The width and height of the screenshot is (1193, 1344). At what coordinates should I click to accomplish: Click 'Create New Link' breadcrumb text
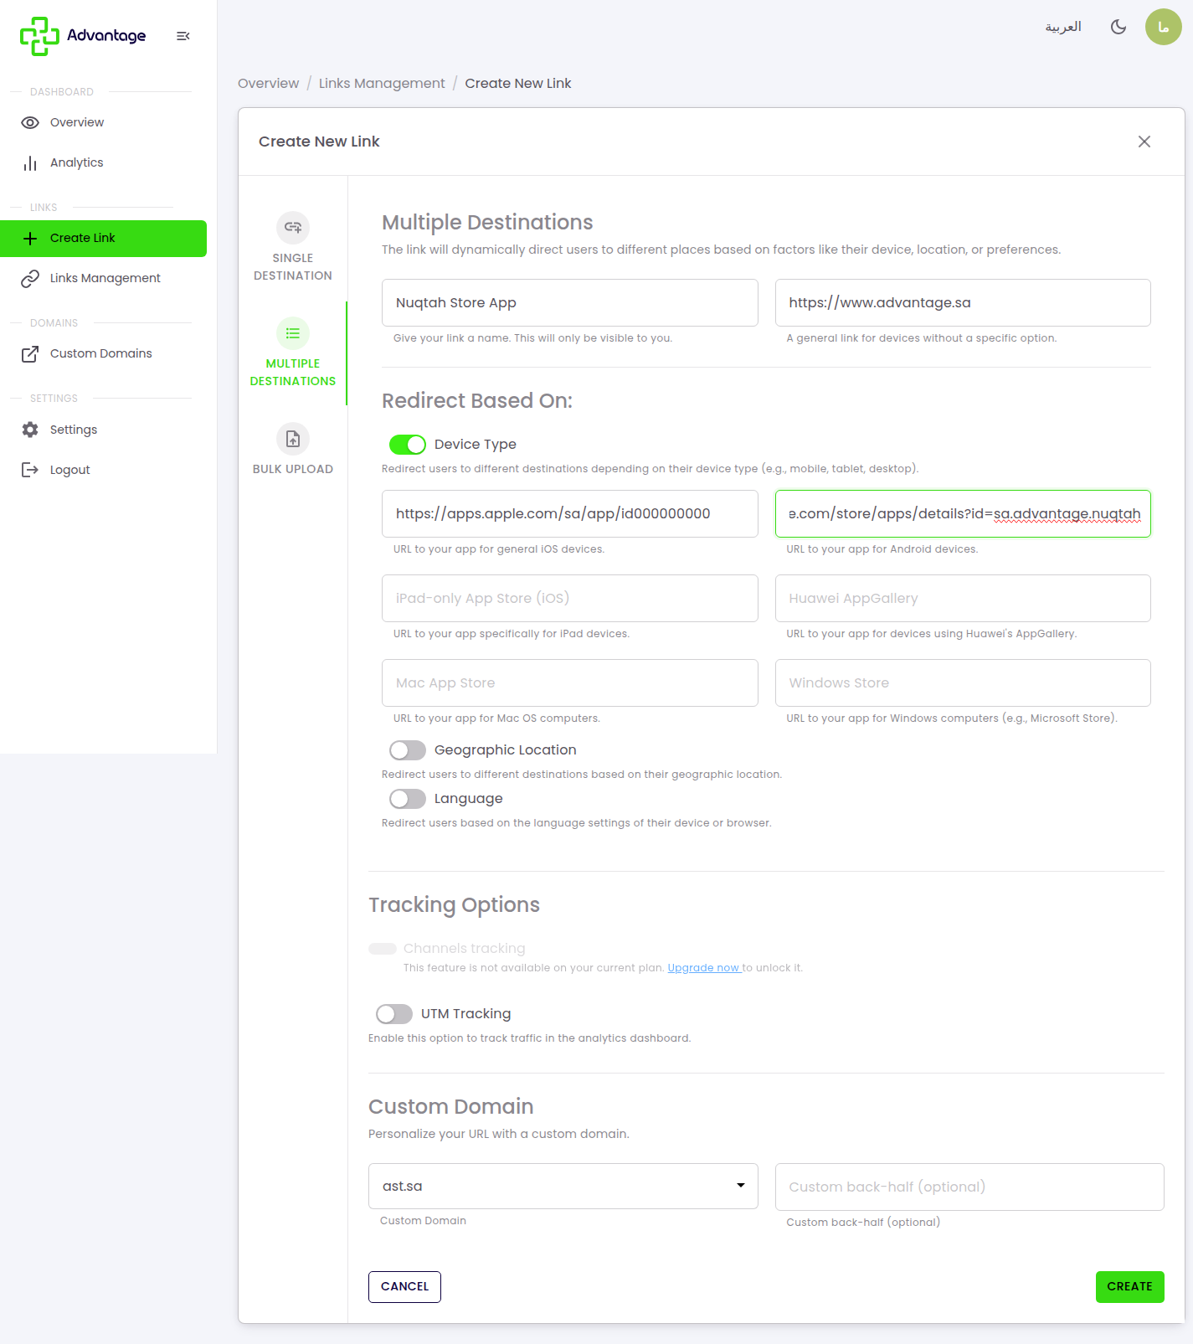pos(518,84)
